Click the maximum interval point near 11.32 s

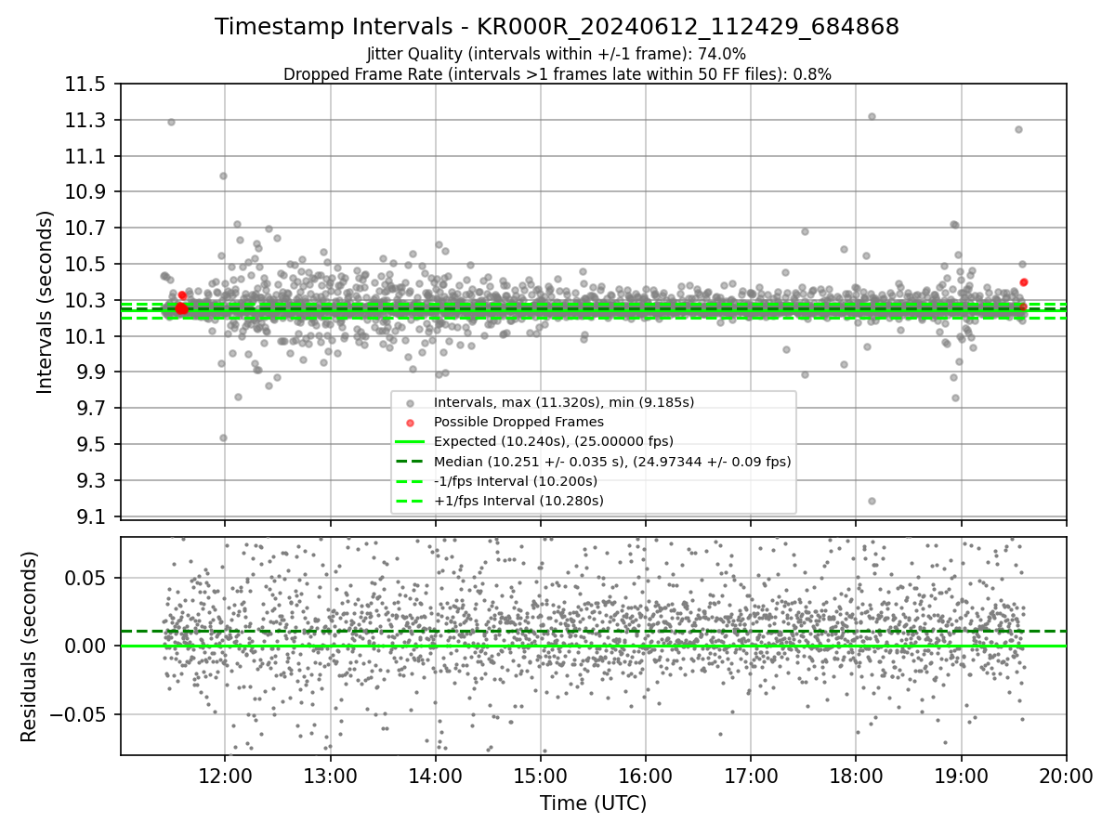click(872, 116)
